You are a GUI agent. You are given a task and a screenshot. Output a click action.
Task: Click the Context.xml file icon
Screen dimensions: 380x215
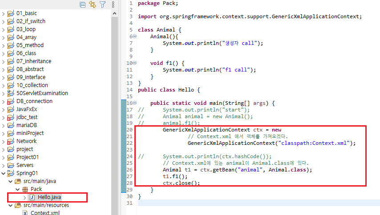point(25,213)
